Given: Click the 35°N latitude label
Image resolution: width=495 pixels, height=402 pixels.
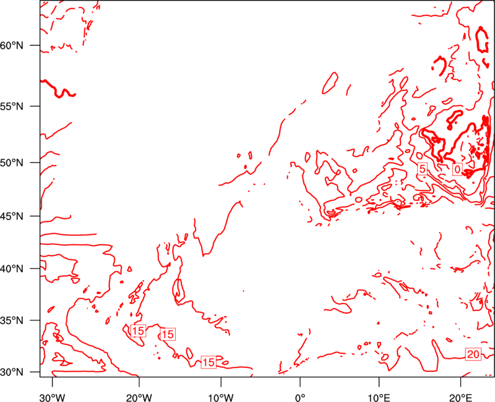Looking at the screenshot, I should click(12, 320).
